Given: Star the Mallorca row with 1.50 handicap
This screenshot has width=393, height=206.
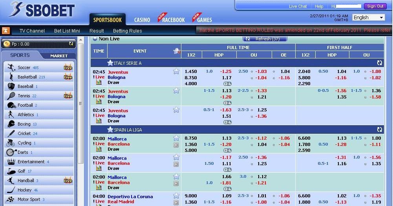Looking at the screenshot, I should [176, 157].
